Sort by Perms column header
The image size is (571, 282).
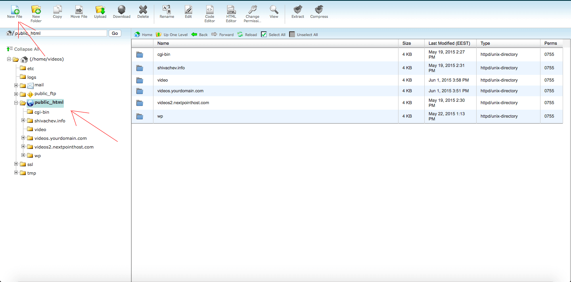point(551,43)
